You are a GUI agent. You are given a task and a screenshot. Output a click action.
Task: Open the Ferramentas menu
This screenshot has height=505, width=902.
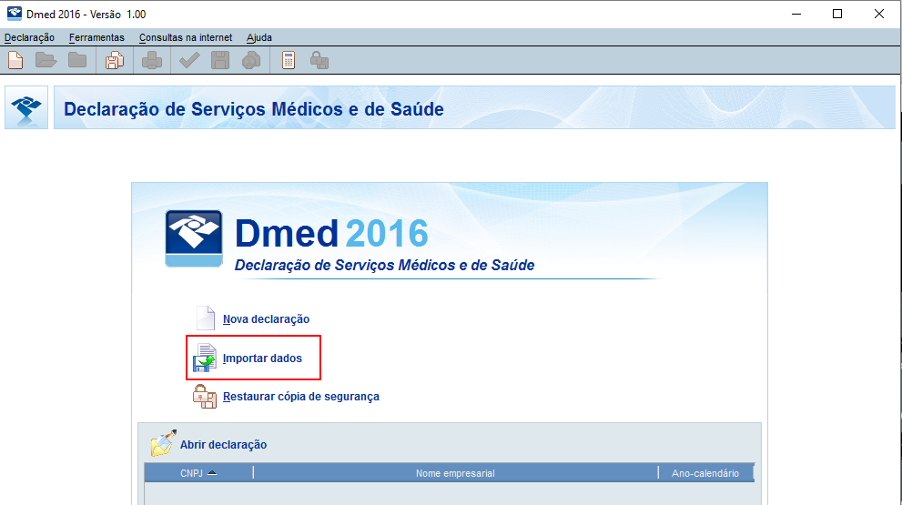point(96,37)
